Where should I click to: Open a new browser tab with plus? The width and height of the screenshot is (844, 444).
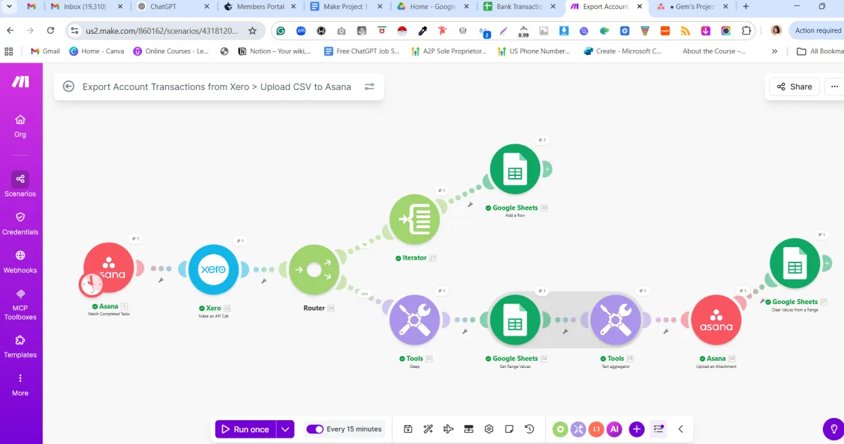(746, 6)
